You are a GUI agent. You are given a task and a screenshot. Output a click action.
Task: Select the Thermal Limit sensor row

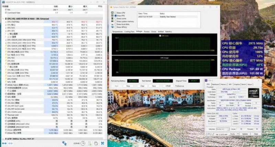tap(52, 115)
